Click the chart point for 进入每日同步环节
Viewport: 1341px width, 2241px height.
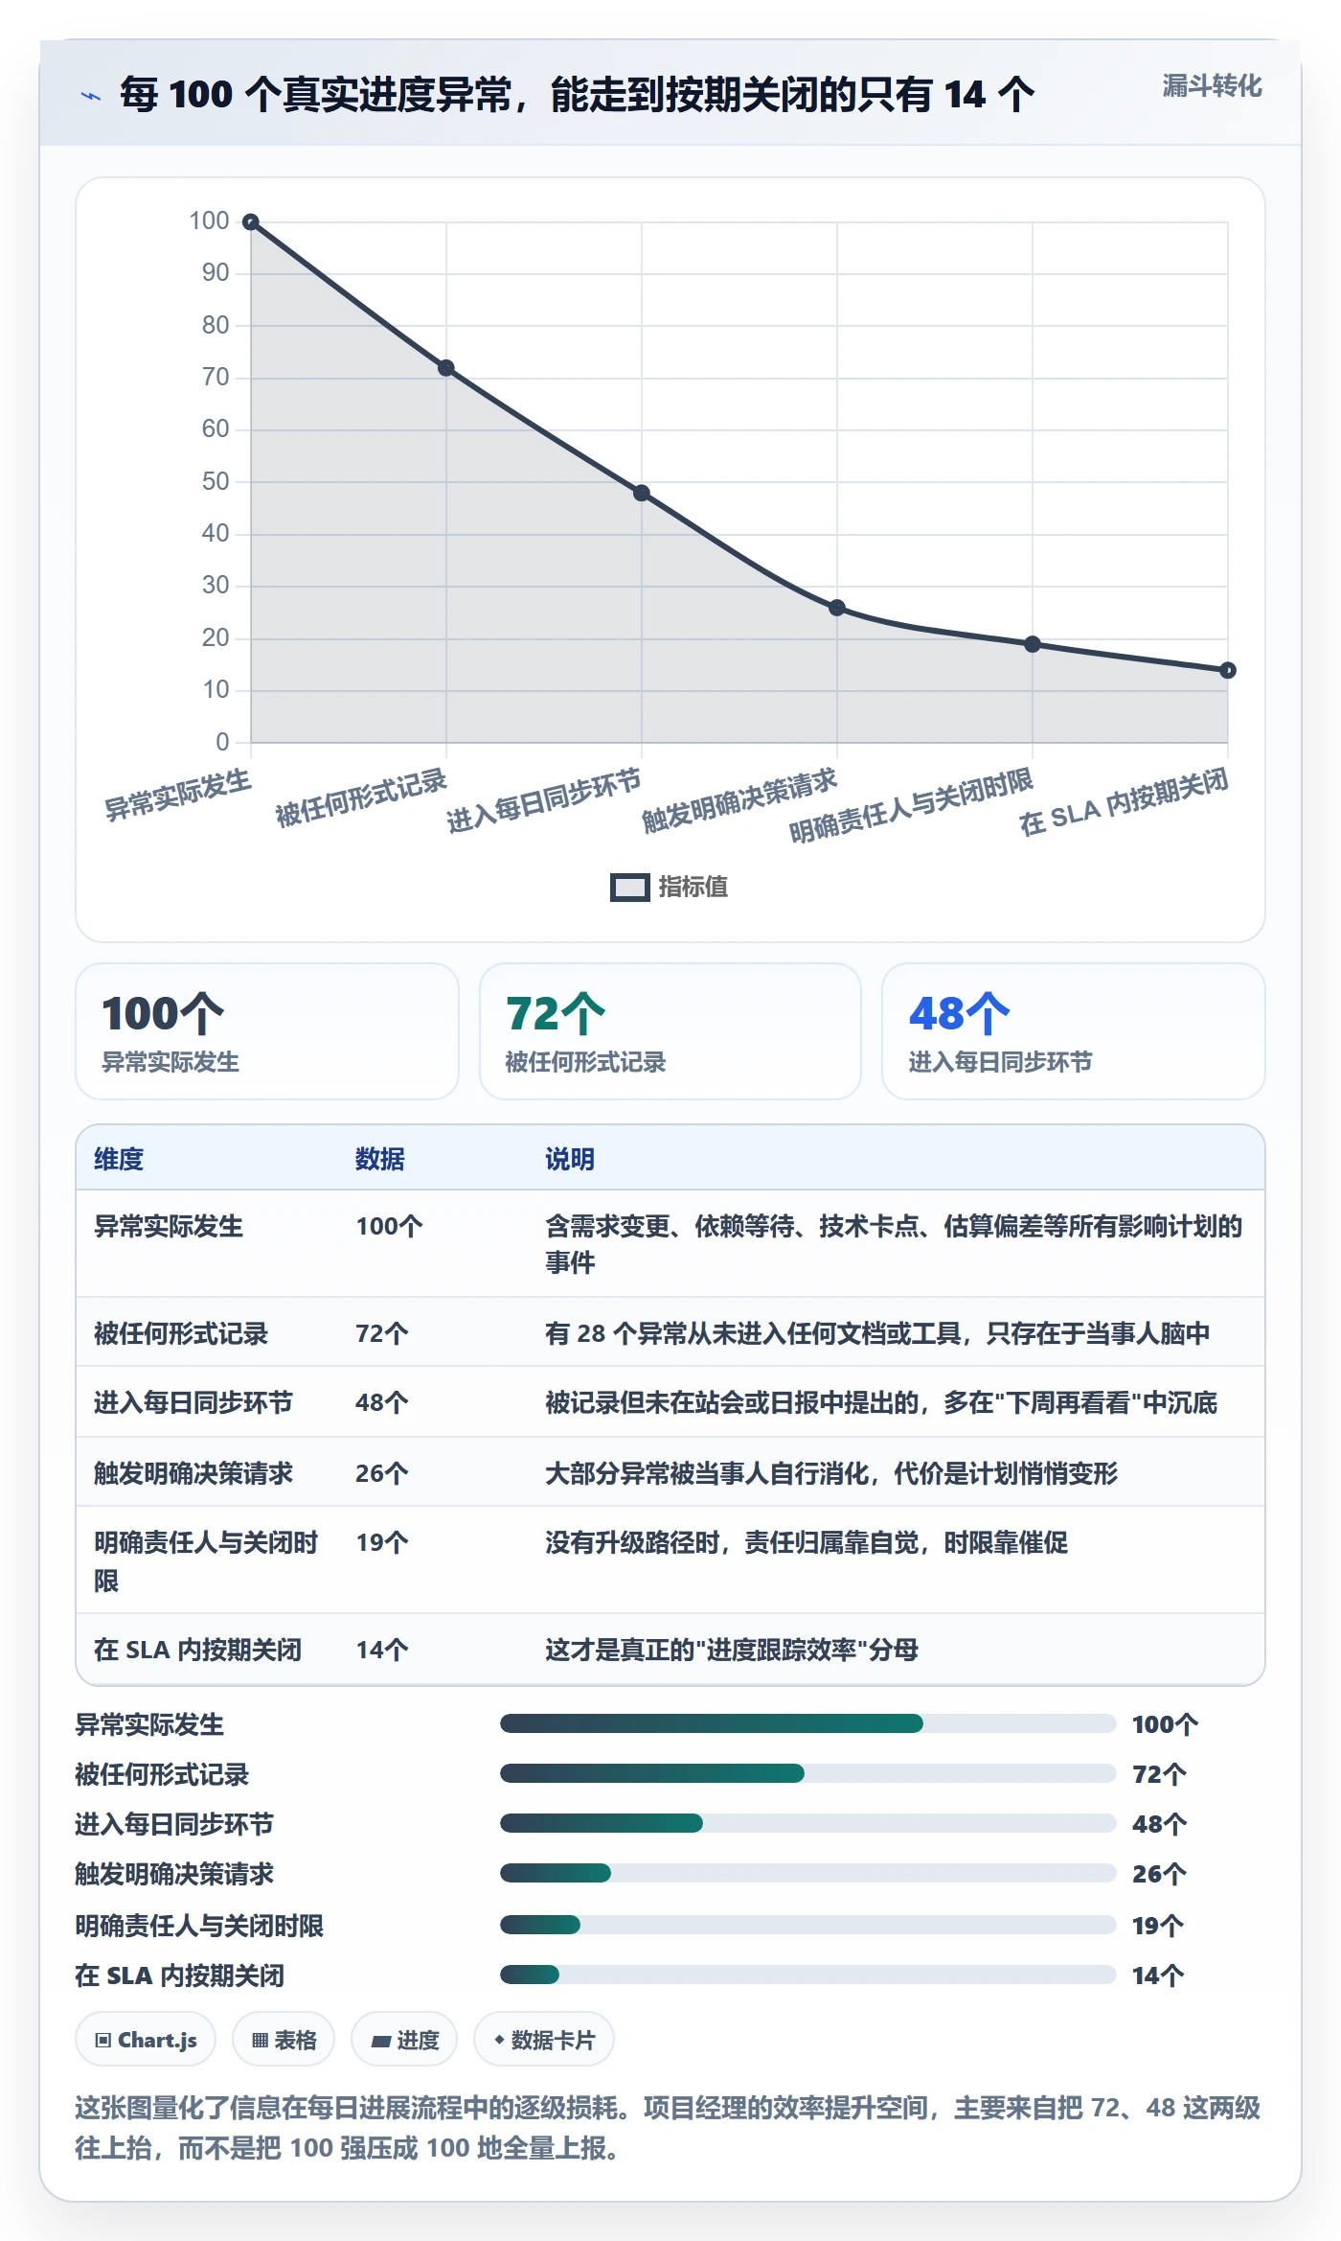(642, 494)
